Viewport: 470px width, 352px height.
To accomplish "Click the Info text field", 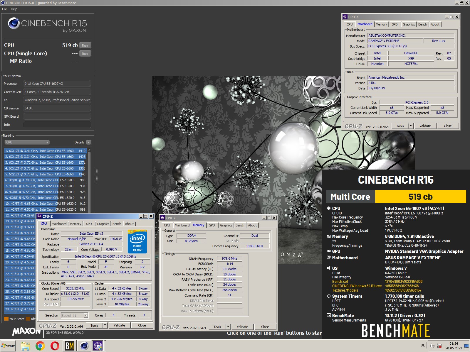I will [x=57, y=125].
